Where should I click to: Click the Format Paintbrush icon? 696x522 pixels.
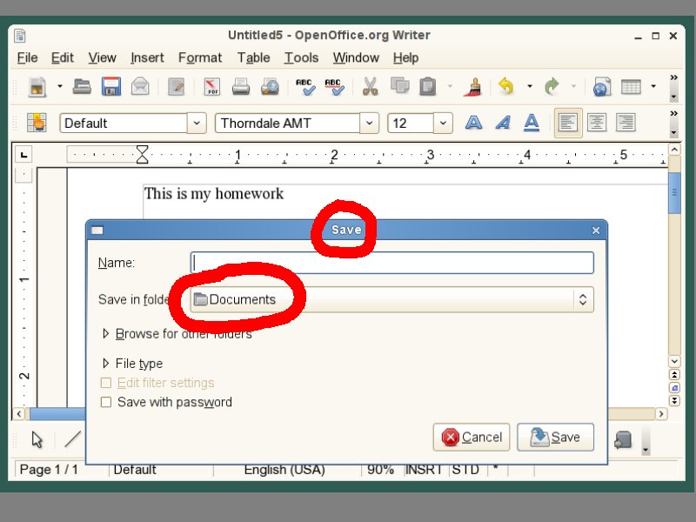[x=474, y=86]
